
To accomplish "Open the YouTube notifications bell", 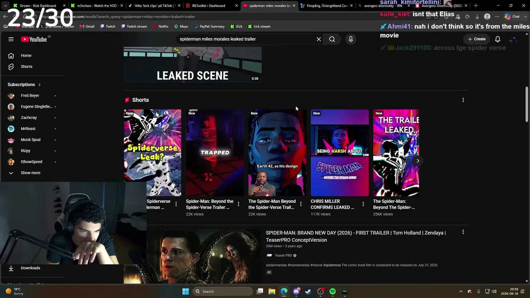I will [x=498, y=39].
